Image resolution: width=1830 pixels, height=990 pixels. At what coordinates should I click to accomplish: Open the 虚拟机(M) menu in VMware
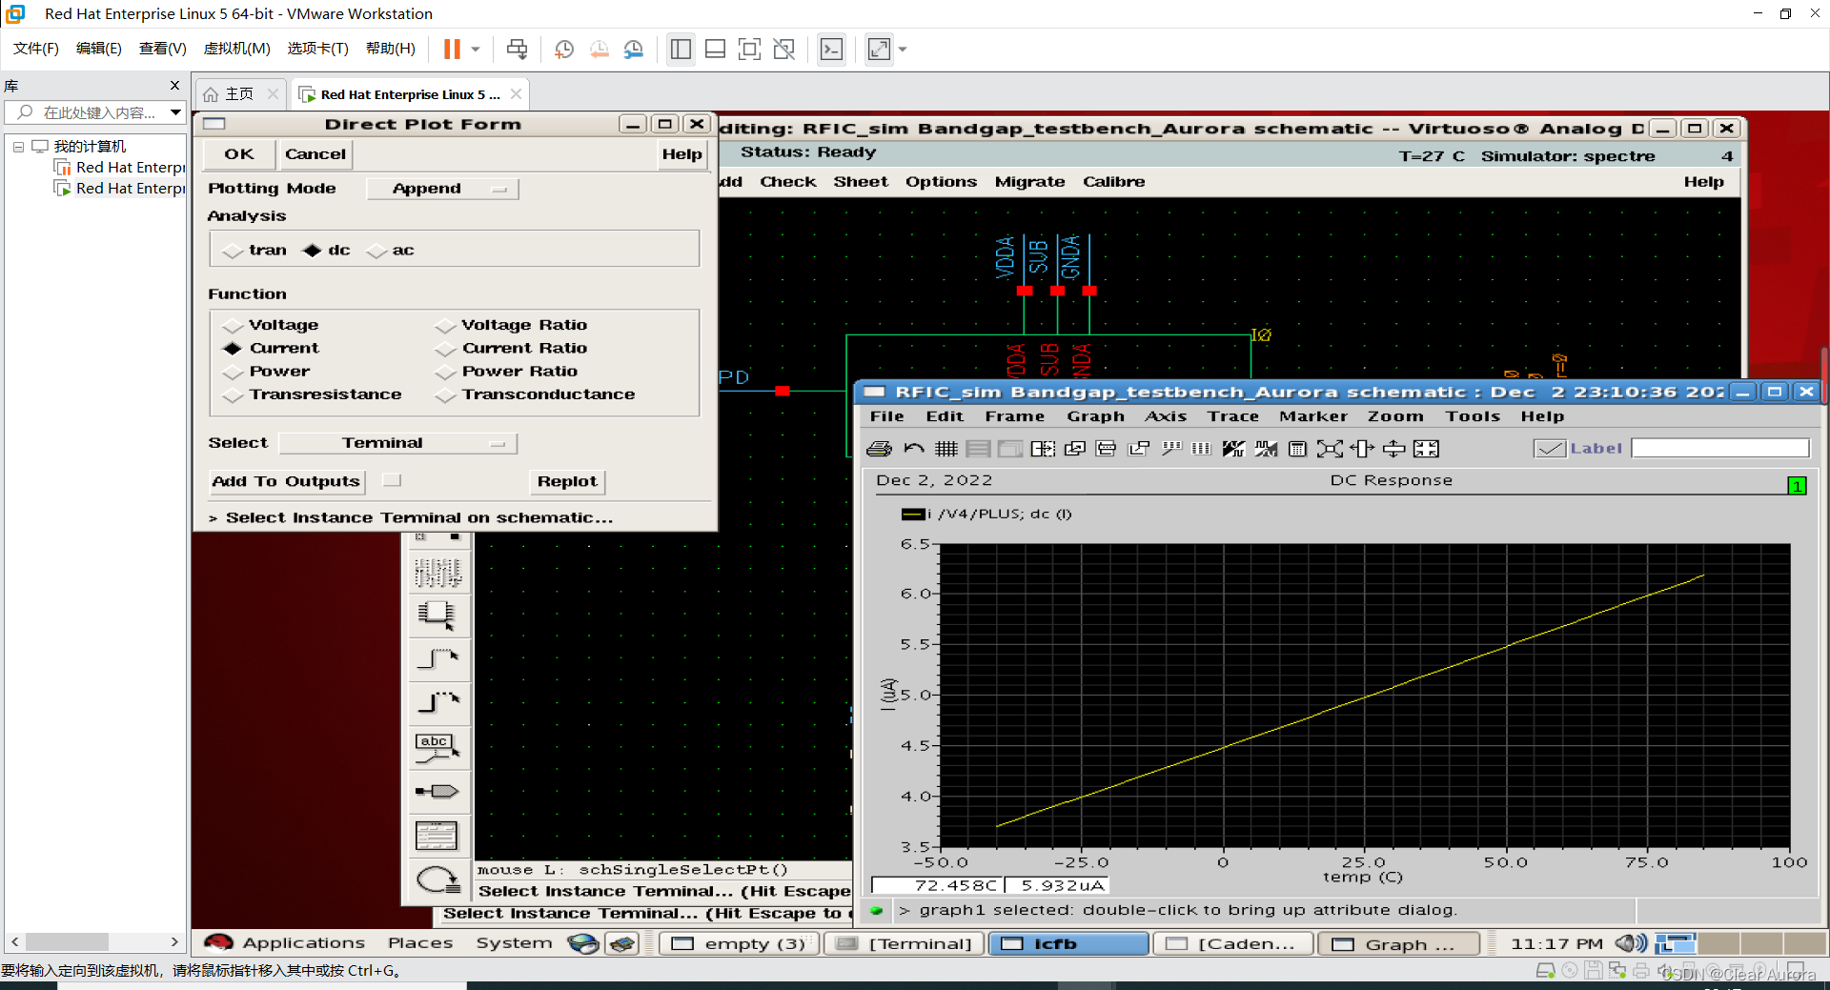tap(236, 49)
